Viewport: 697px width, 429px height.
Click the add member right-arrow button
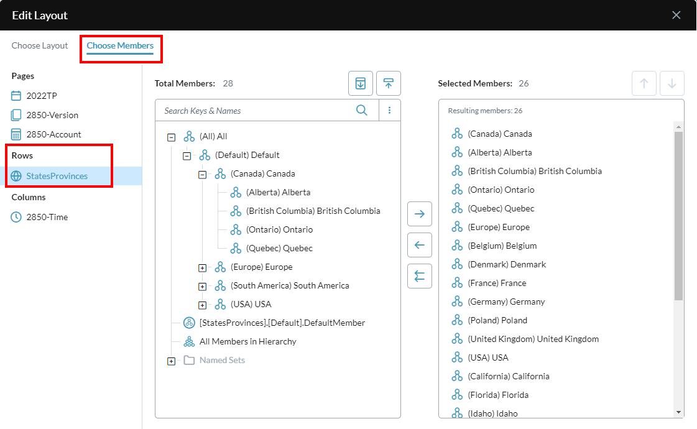tap(420, 214)
